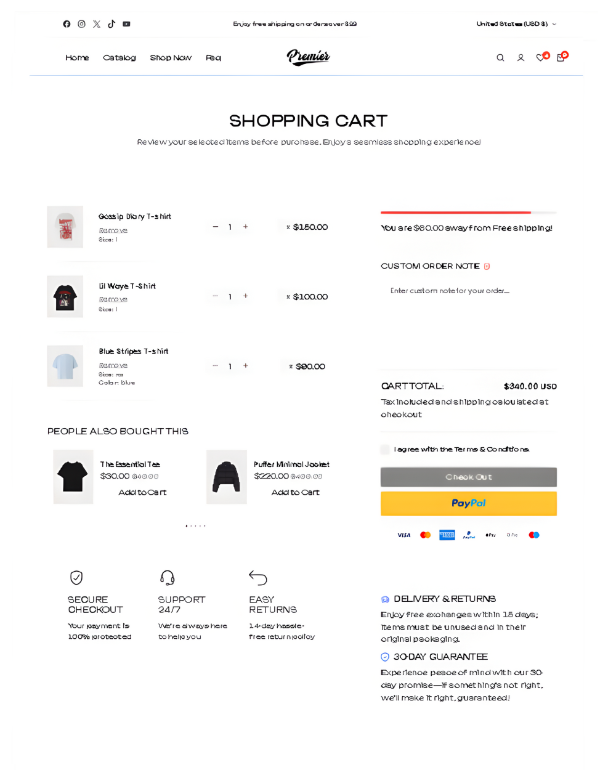Viewport: 616px width, 770px height.
Task: Open the Catalog menu item
Action: 119,58
